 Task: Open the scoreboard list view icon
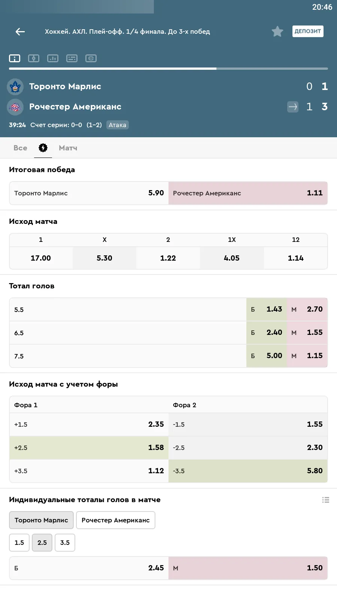72,58
